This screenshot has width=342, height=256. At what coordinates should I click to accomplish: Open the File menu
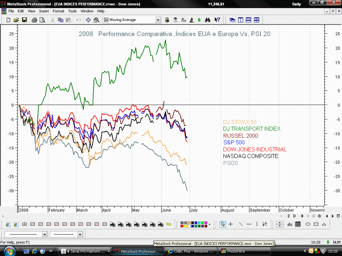11,11
